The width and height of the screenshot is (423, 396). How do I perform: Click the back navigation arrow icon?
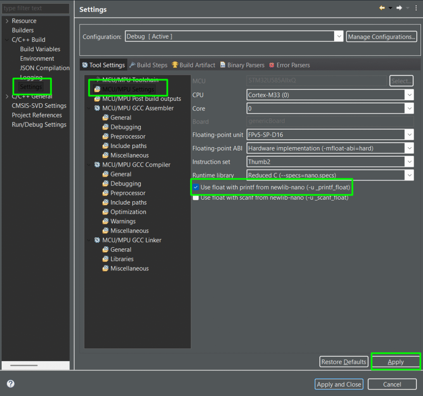coord(382,8)
